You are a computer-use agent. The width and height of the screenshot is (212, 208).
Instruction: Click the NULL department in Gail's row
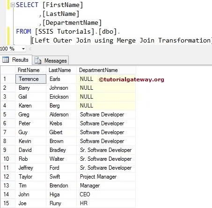click(x=106, y=97)
